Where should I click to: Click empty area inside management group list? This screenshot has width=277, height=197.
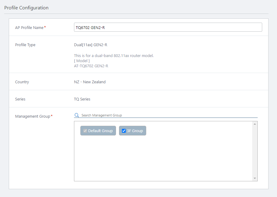tap(163, 160)
